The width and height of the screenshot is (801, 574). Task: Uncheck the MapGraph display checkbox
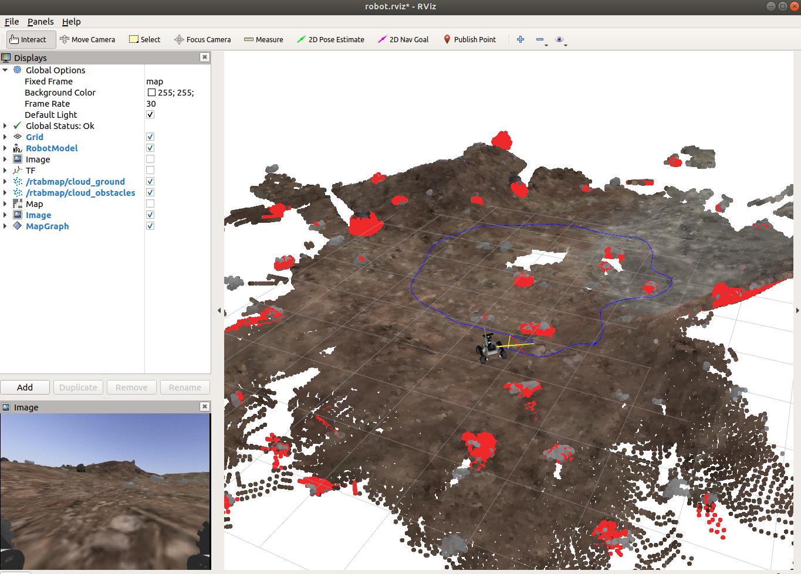150,226
